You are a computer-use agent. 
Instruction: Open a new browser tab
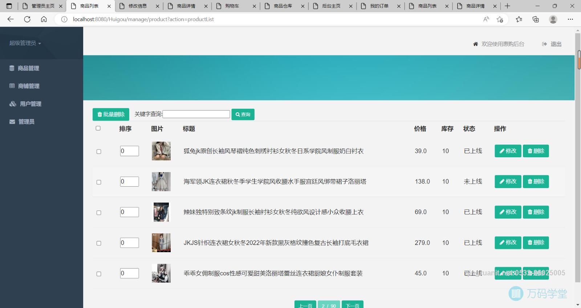coord(507,6)
